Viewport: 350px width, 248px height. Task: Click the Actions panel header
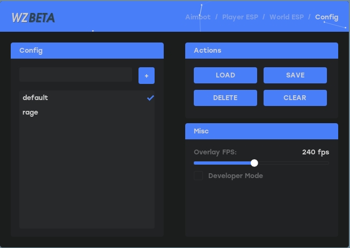(x=261, y=51)
